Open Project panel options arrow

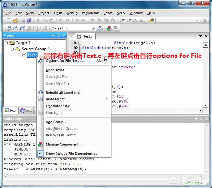[53, 35]
